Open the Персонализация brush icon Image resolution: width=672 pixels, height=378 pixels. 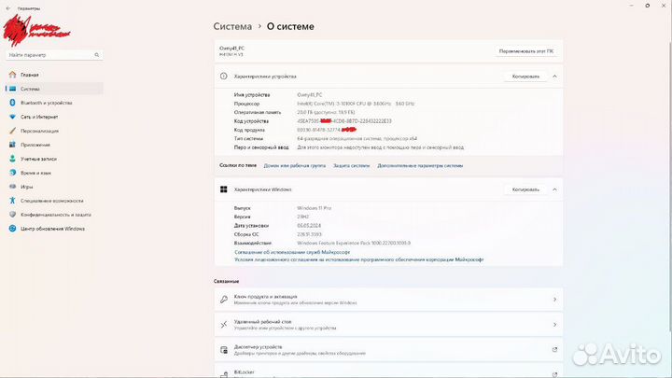(x=12, y=131)
